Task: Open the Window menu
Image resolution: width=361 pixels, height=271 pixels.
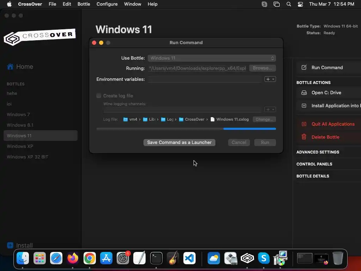Action: [x=133, y=4]
